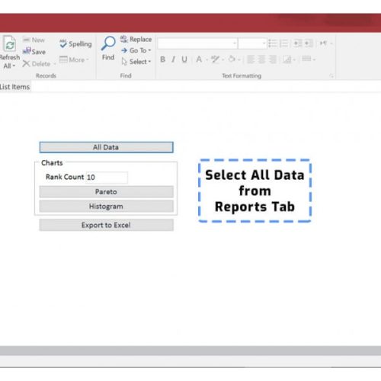The height and width of the screenshot is (381, 381).
Task: Click the Find magnifier icon
Action: (108, 43)
